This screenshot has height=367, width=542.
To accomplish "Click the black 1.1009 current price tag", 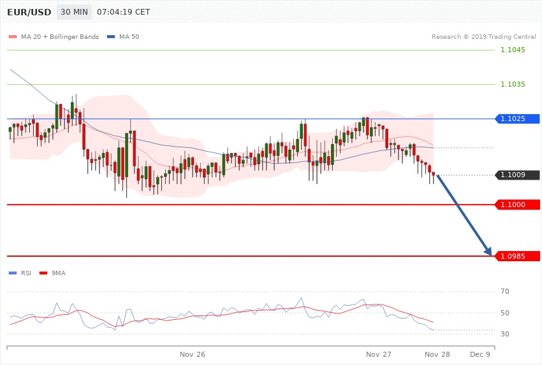I will click(x=516, y=175).
